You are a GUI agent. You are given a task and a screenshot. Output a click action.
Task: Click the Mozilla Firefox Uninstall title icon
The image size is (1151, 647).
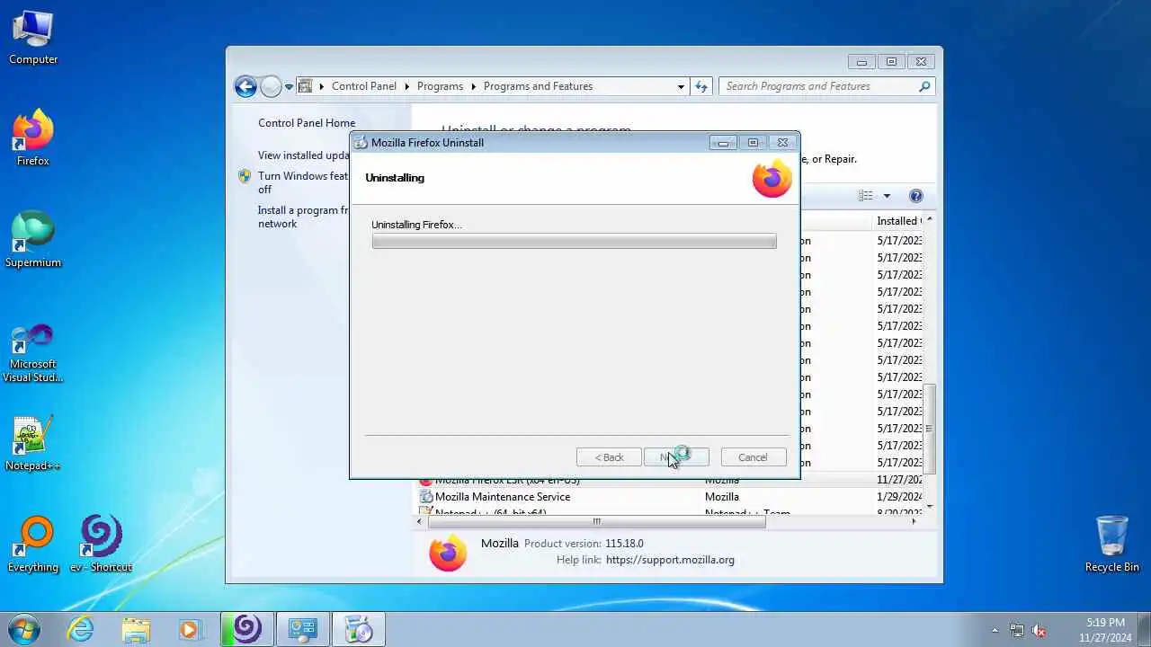click(361, 143)
